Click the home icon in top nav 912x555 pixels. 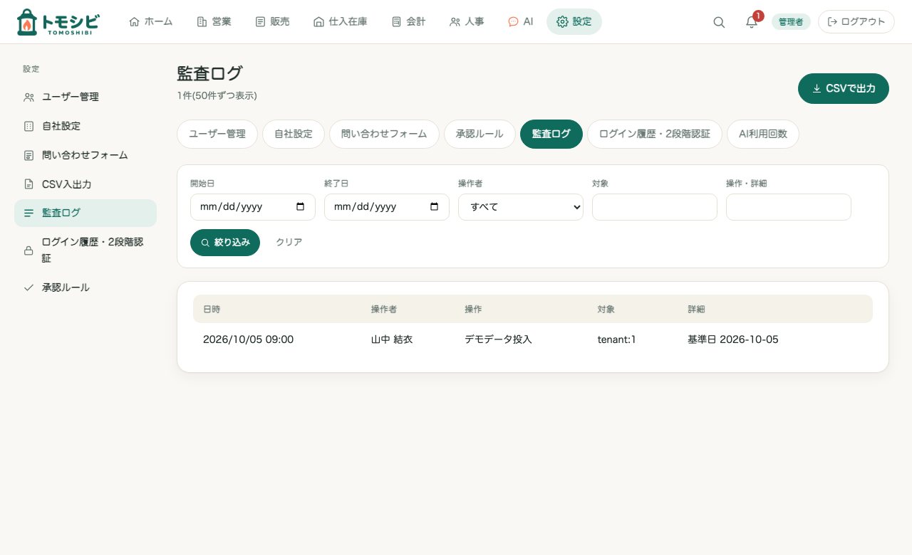click(x=134, y=21)
